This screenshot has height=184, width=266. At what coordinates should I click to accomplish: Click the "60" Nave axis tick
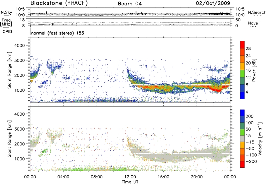pos(238,20)
